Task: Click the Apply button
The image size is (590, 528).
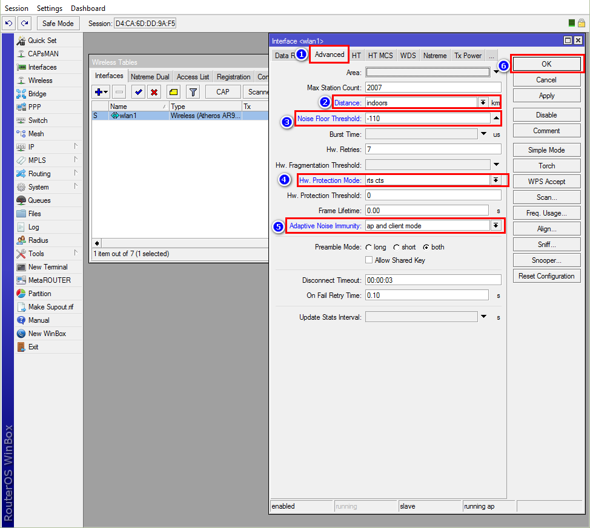Action: click(547, 96)
